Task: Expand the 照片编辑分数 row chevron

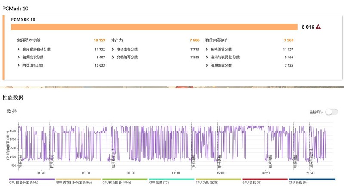Action: pos(207,49)
